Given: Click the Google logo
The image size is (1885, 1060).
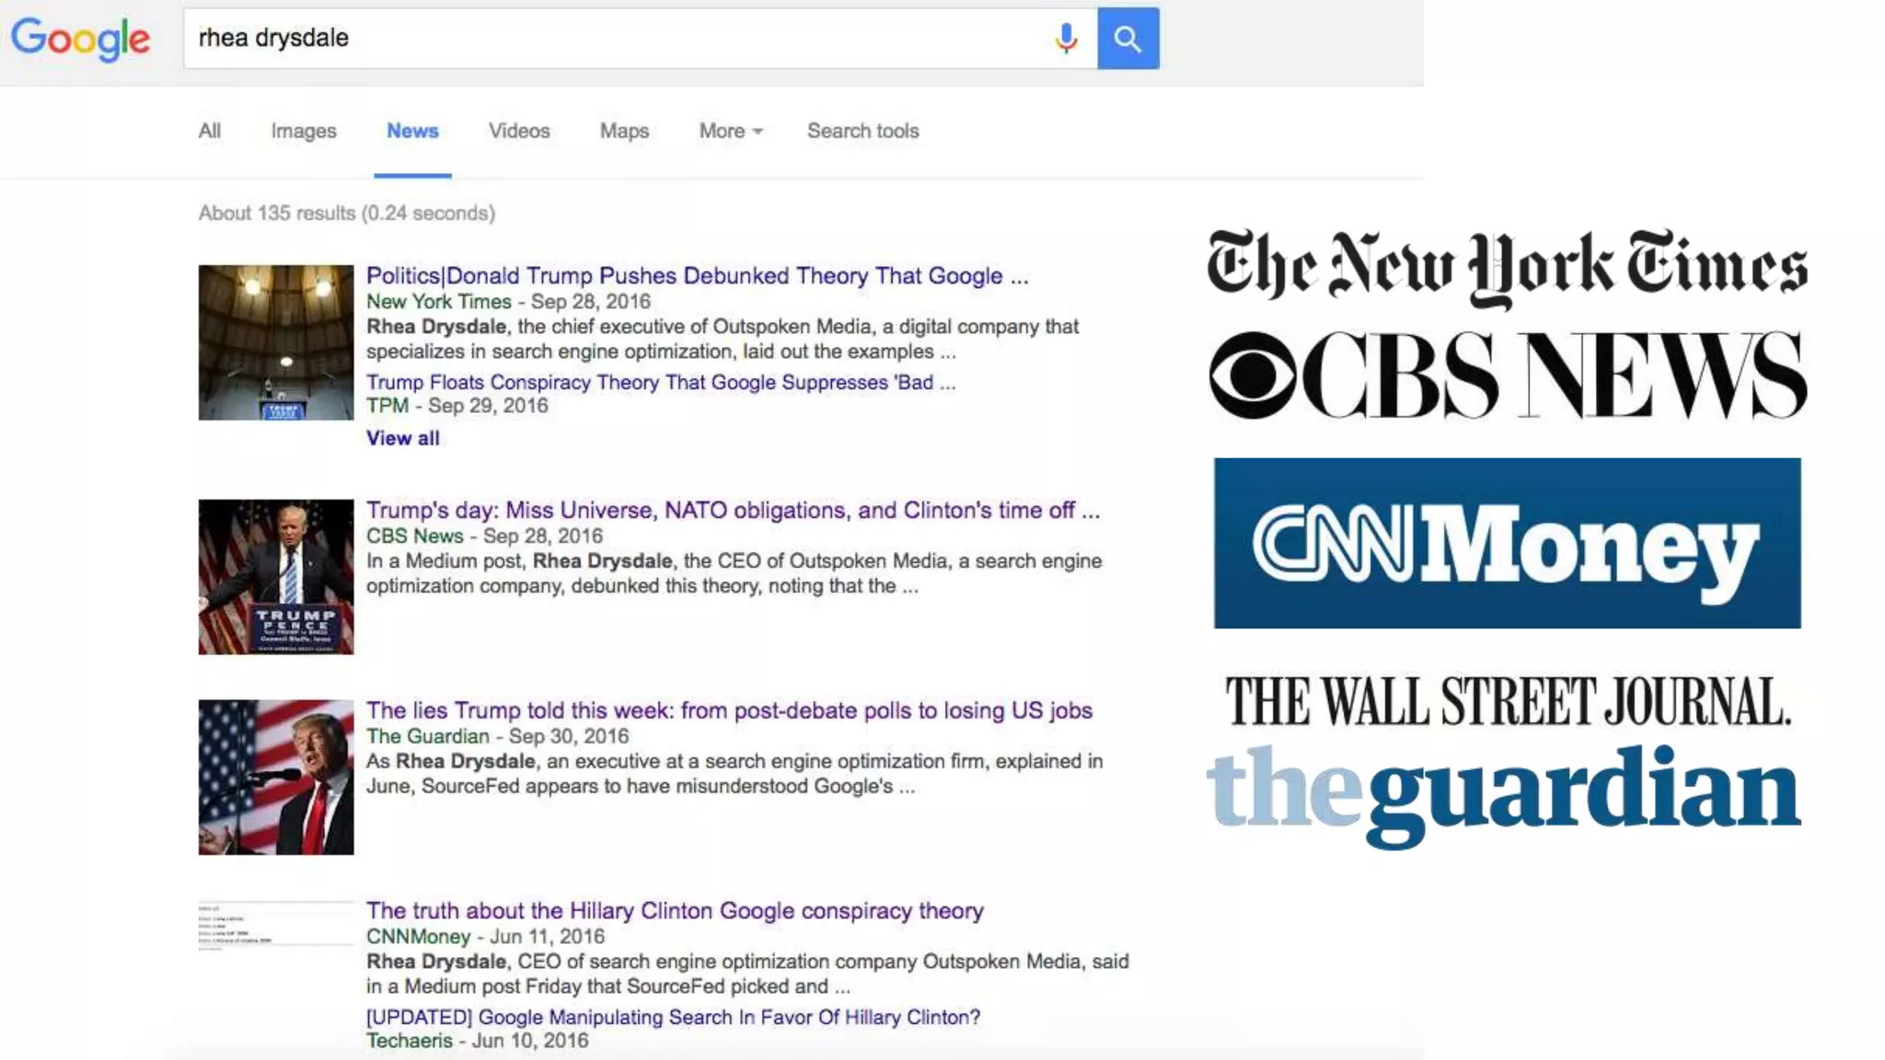Looking at the screenshot, I should pyautogui.click(x=80, y=39).
